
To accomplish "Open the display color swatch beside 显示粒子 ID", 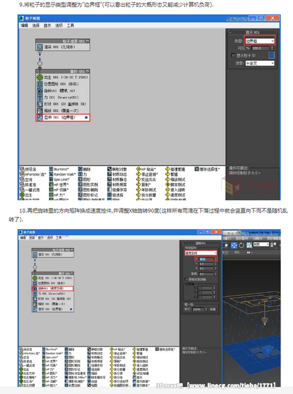I will coord(271,55).
